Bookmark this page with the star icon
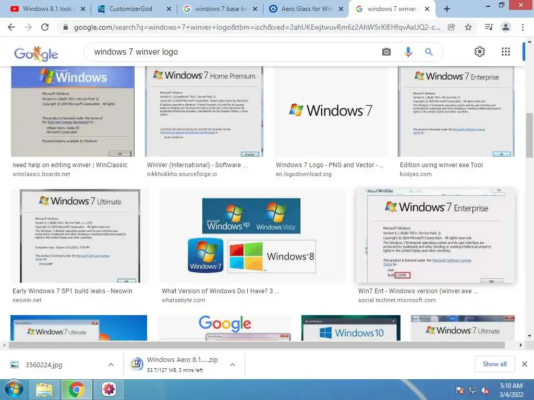Image resolution: width=534 pixels, height=400 pixels. click(x=468, y=27)
